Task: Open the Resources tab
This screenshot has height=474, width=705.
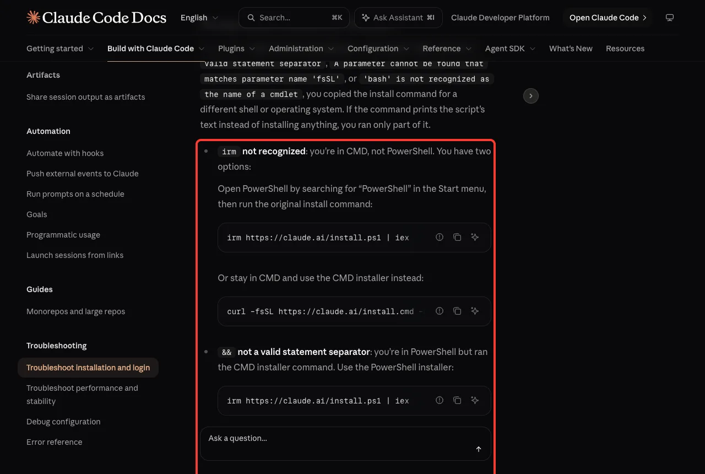Action: 625,49
